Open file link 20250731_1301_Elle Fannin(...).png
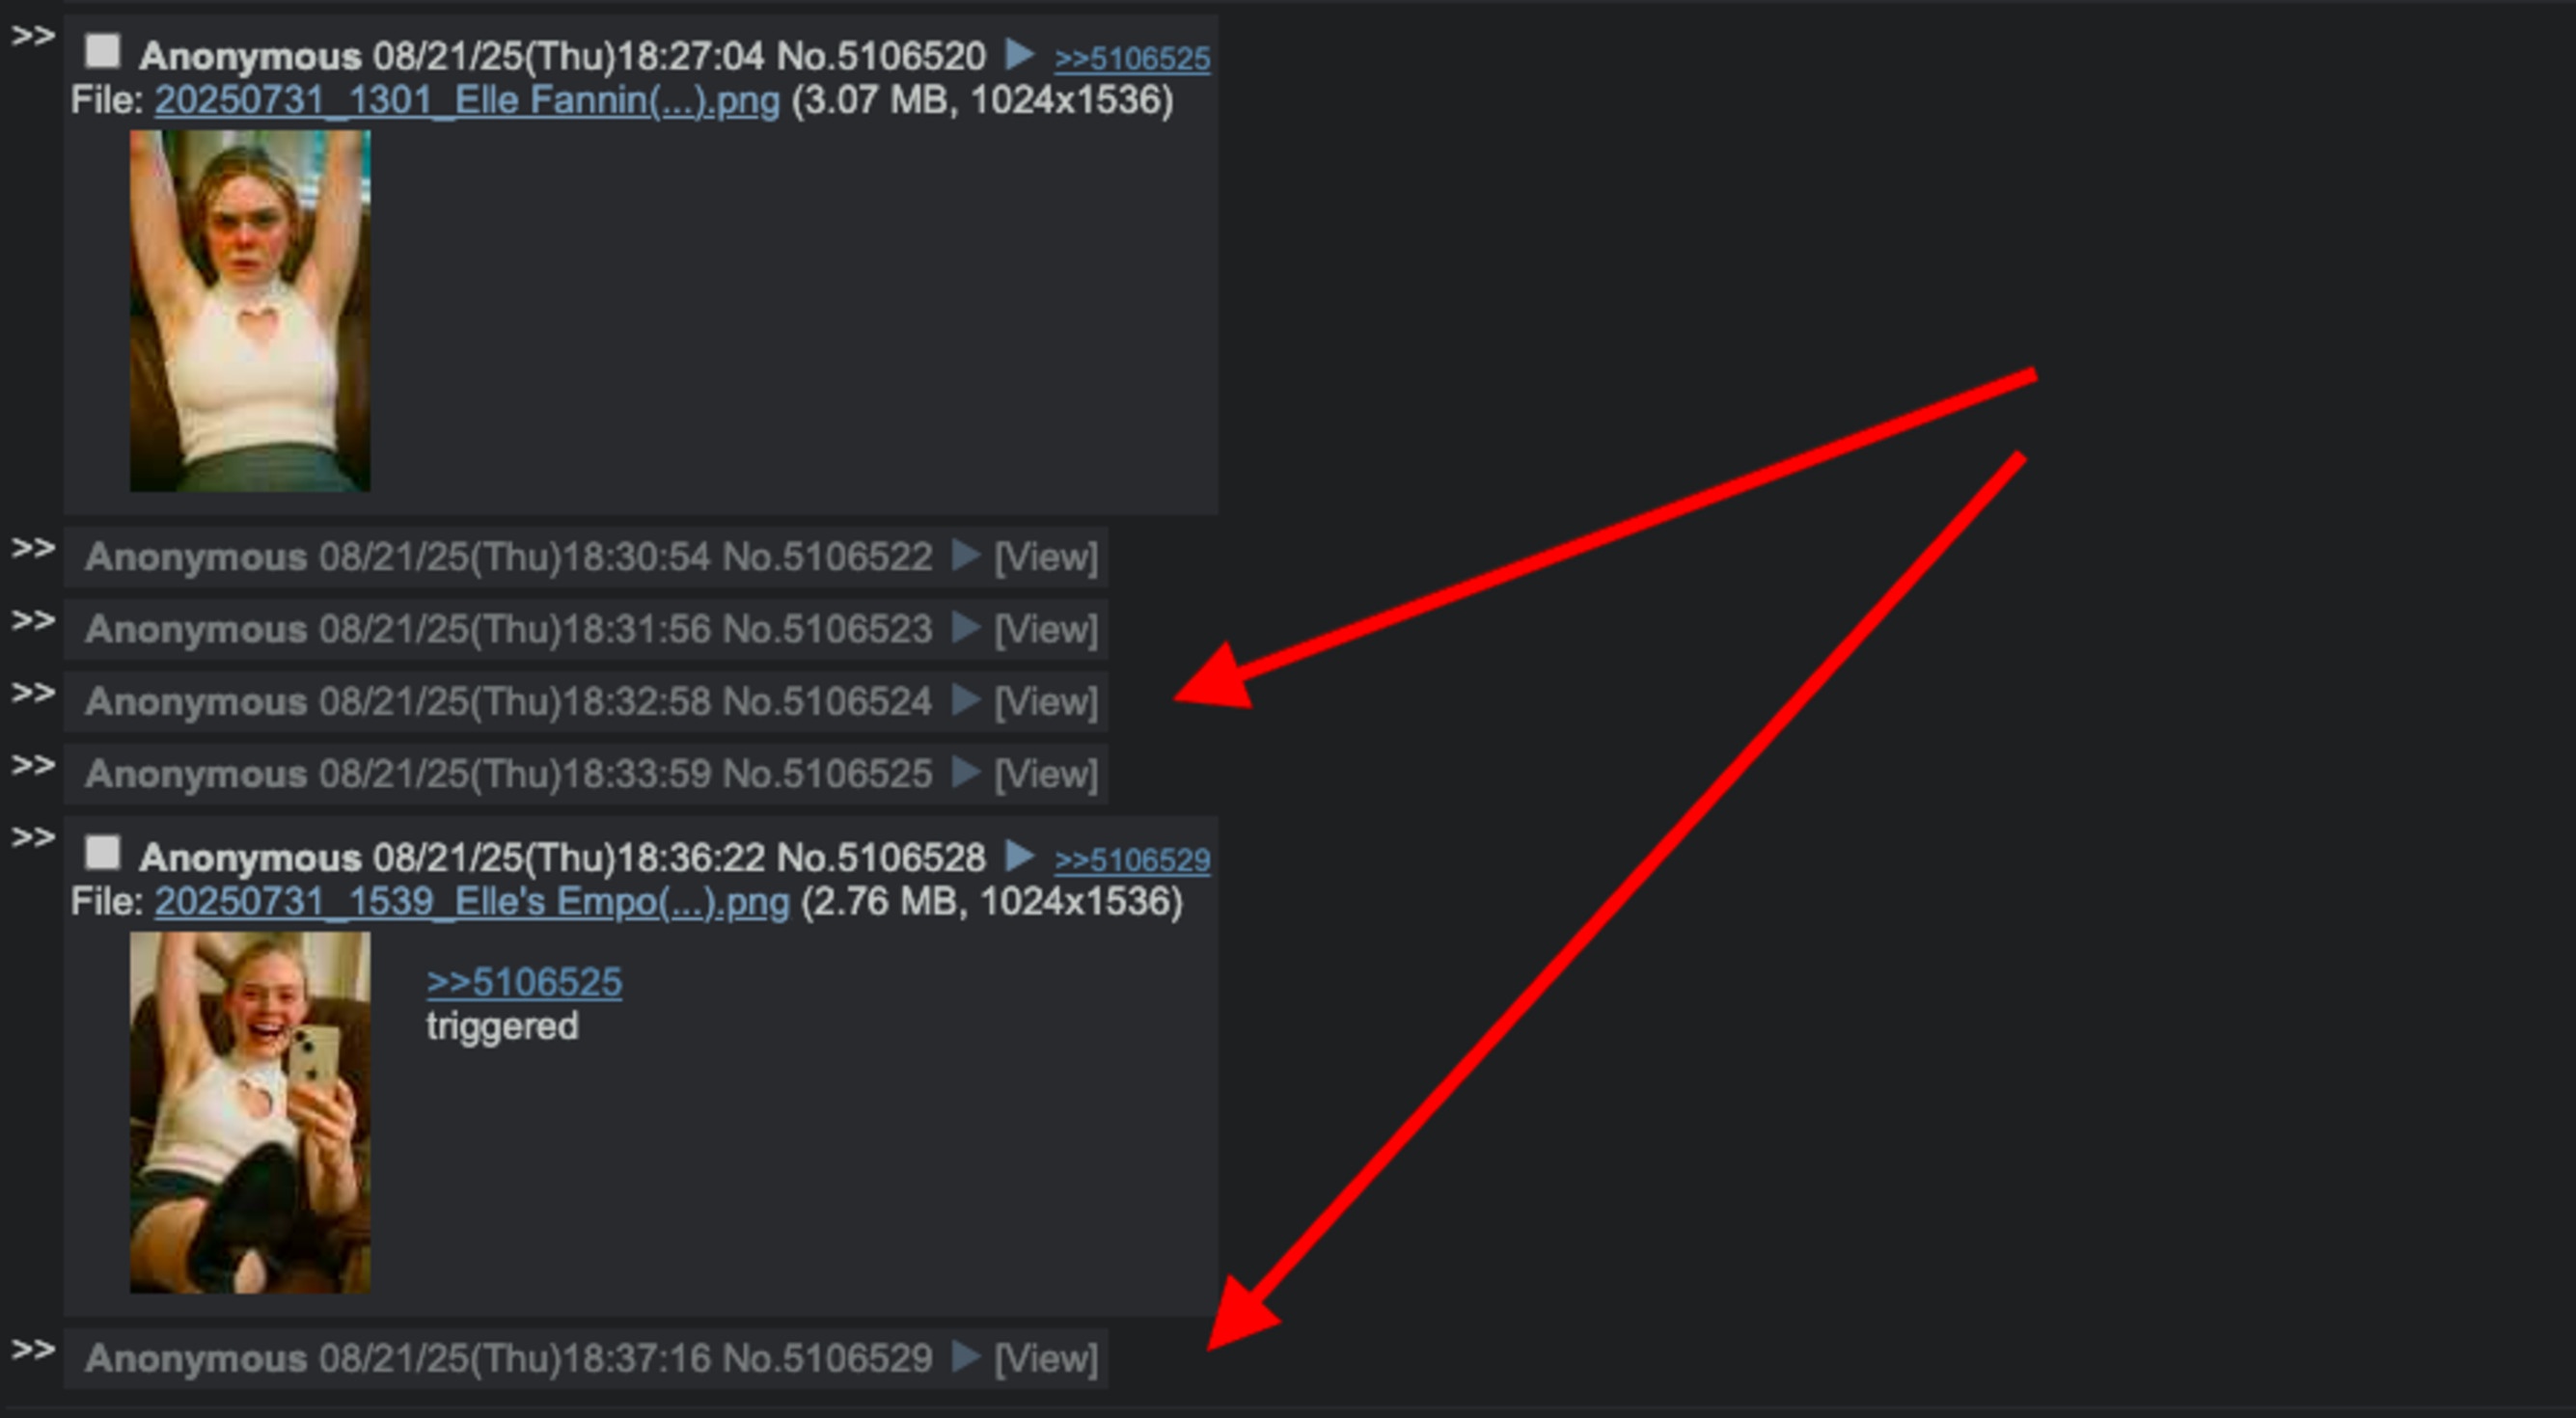Image resolution: width=2576 pixels, height=1418 pixels. click(x=467, y=101)
